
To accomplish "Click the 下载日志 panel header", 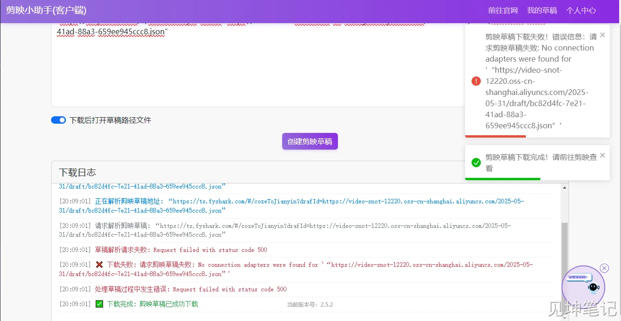I will pyautogui.click(x=78, y=172).
